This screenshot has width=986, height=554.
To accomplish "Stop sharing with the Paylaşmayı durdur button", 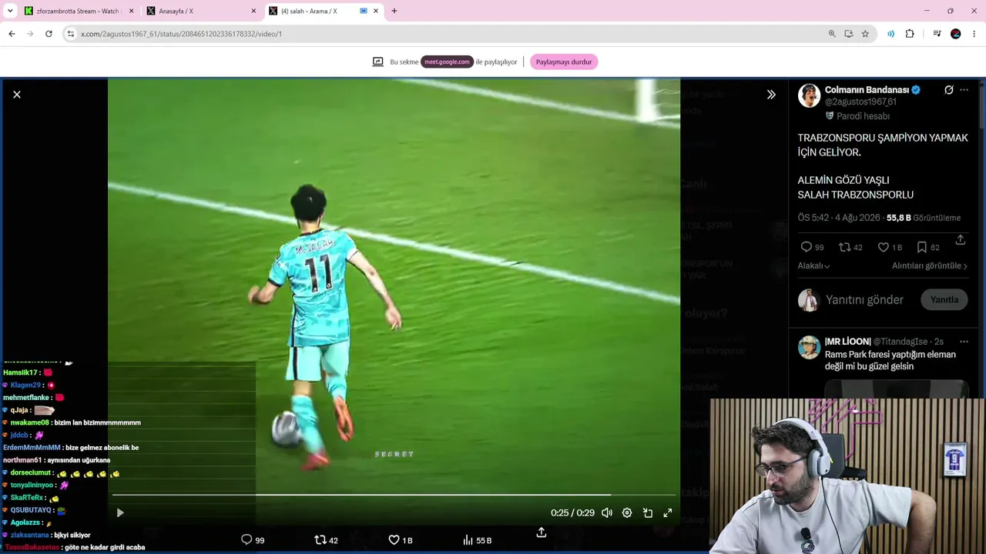I will 564,62.
